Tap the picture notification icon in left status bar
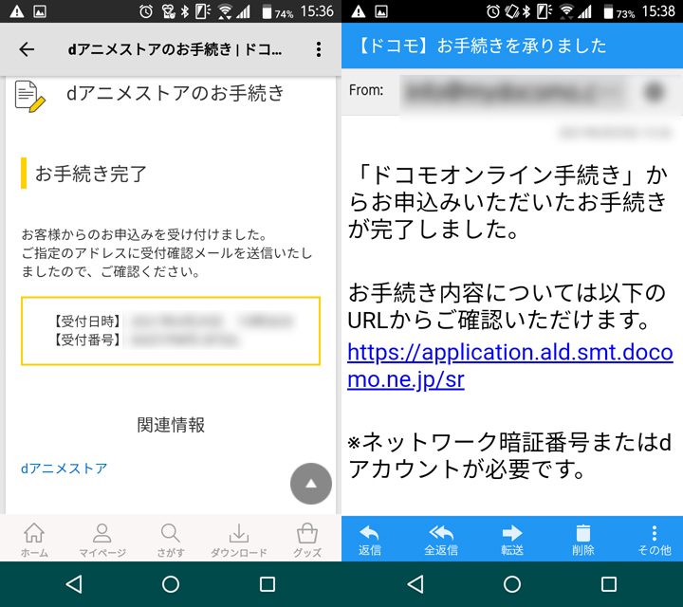 40,11
